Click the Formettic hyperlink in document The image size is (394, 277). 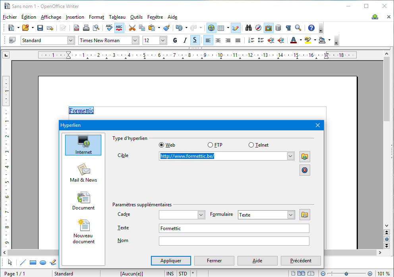click(81, 110)
